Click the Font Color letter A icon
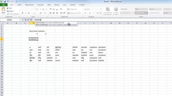The width and height of the screenshot is (172, 96). 45,13
